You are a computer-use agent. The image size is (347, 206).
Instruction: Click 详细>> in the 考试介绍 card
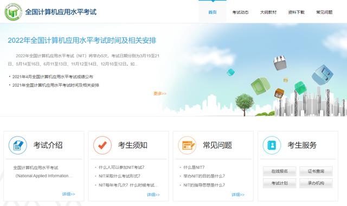[x=69, y=194]
